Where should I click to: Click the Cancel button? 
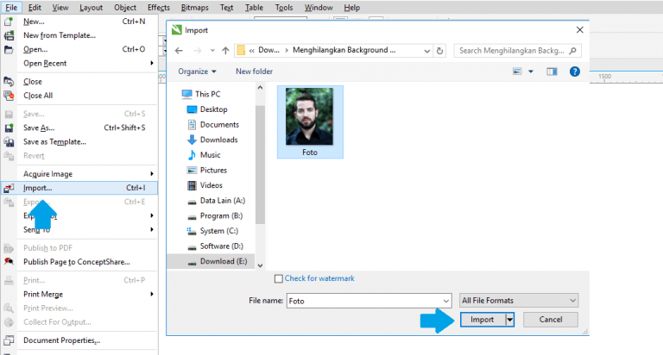[x=551, y=320]
